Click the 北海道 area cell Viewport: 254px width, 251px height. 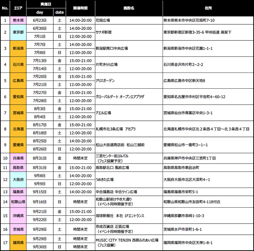click(18, 129)
